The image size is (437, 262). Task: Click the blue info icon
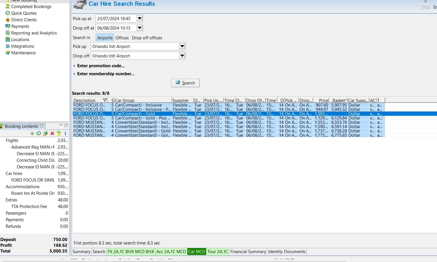click(x=65, y=133)
